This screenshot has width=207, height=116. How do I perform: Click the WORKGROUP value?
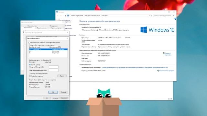102,61
